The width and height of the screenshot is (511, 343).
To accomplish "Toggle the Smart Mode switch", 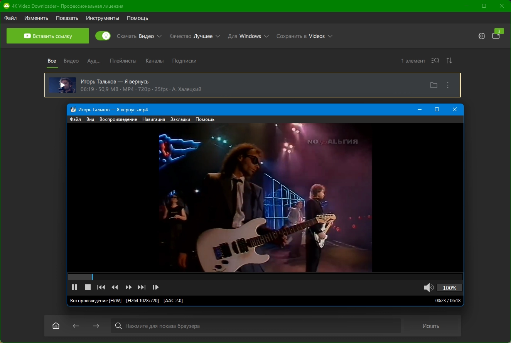I will 103,36.
